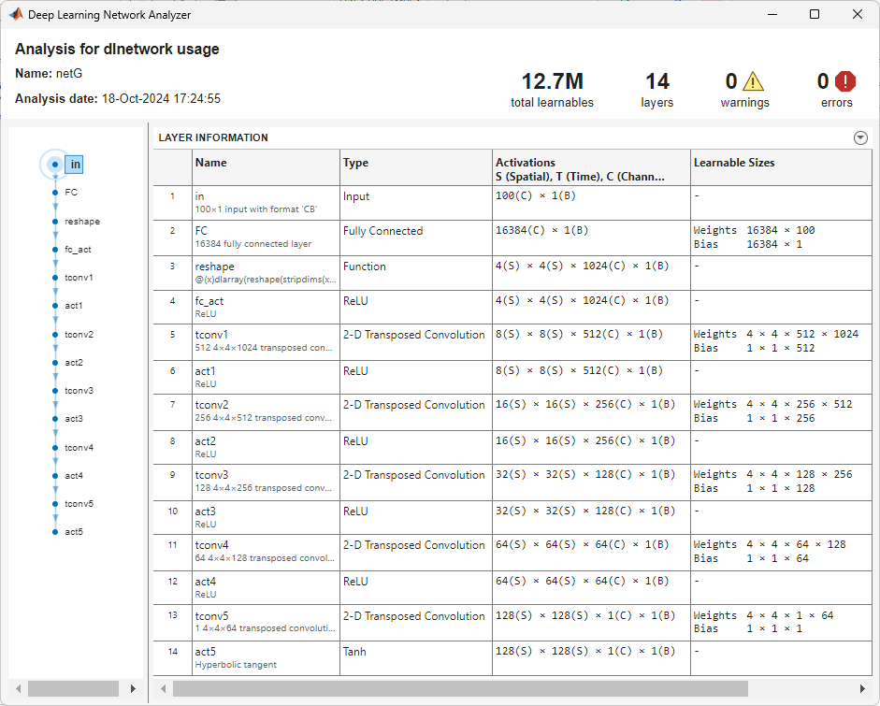Sort table by Name column header

266,167
